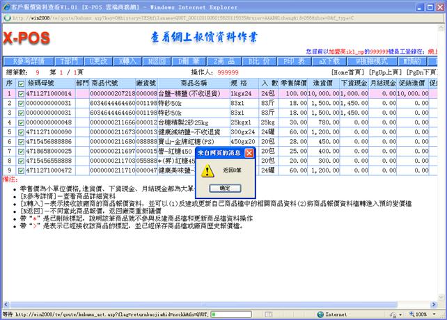This screenshot has height=320, width=447.
Task: Uncheck the checkbox for row 1
Action: [20, 93]
